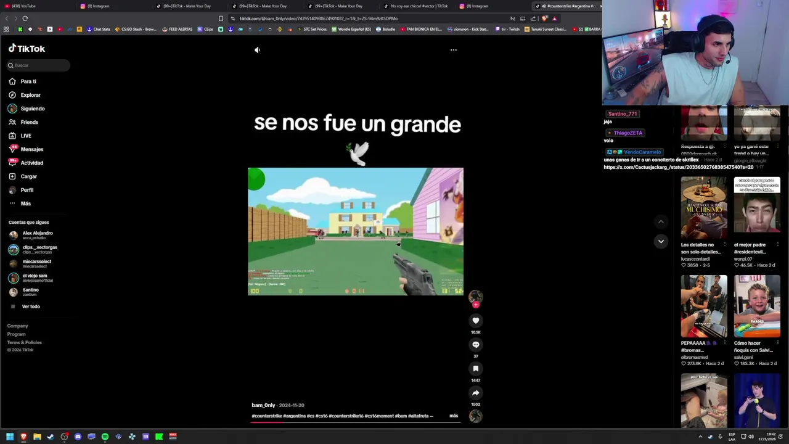This screenshot has height=444, width=789.
Task: Click the tiktok.com address bar URL
Action: tap(319, 18)
